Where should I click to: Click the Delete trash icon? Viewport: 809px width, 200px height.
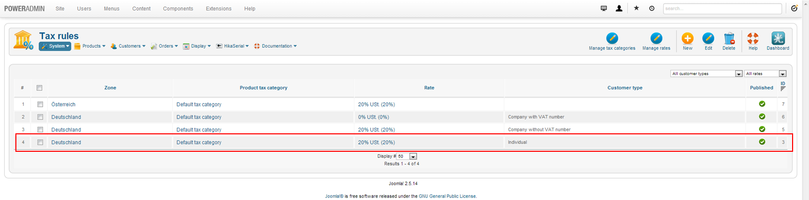pyautogui.click(x=729, y=38)
